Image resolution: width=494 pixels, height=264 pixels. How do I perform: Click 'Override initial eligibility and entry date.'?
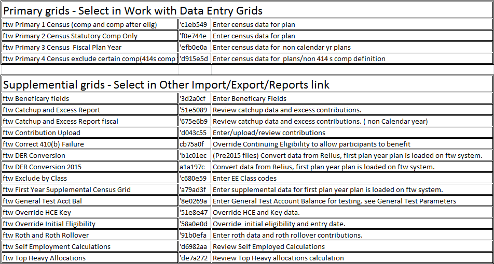click(x=352, y=224)
